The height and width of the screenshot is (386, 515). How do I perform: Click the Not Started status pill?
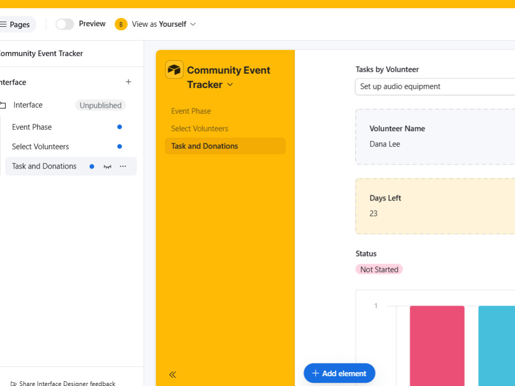379,270
